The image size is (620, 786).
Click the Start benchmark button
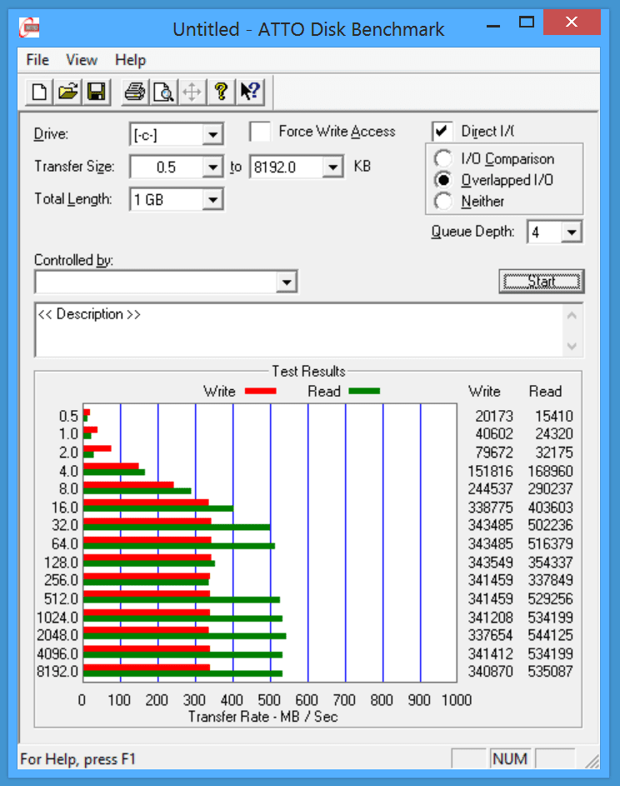pyautogui.click(x=542, y=281)
